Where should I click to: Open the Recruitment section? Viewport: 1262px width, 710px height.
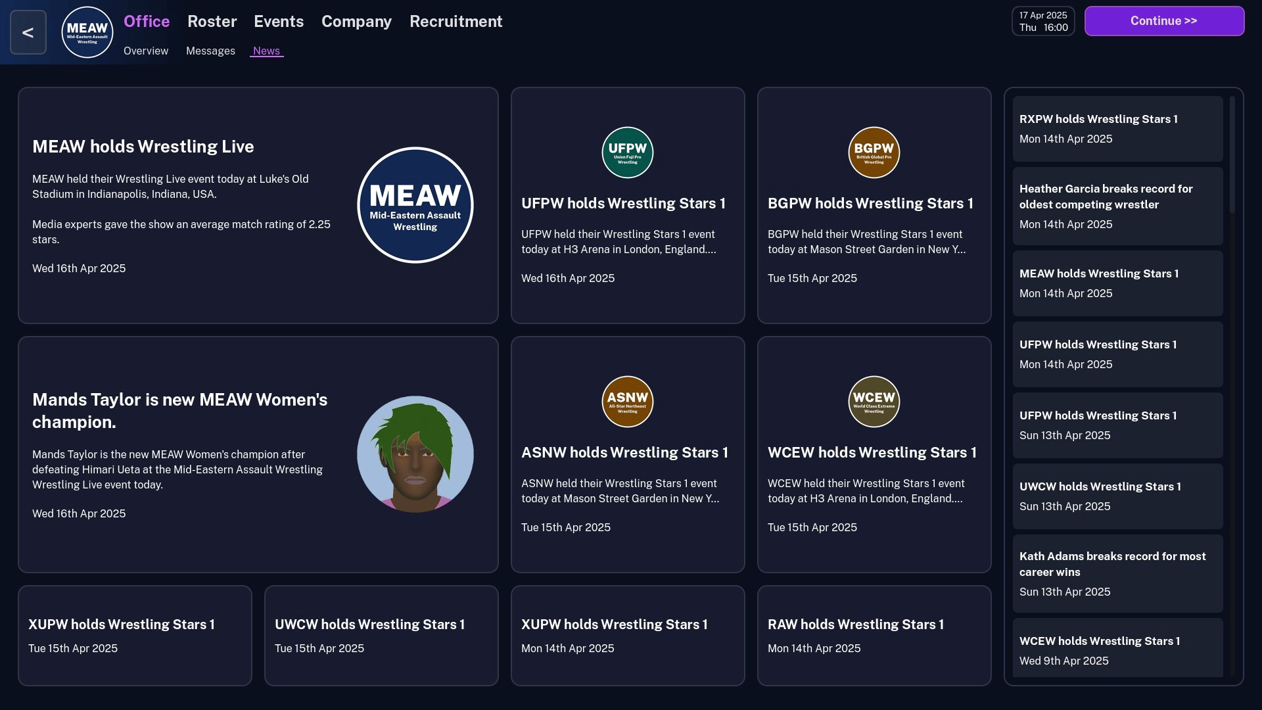point(456,22)
